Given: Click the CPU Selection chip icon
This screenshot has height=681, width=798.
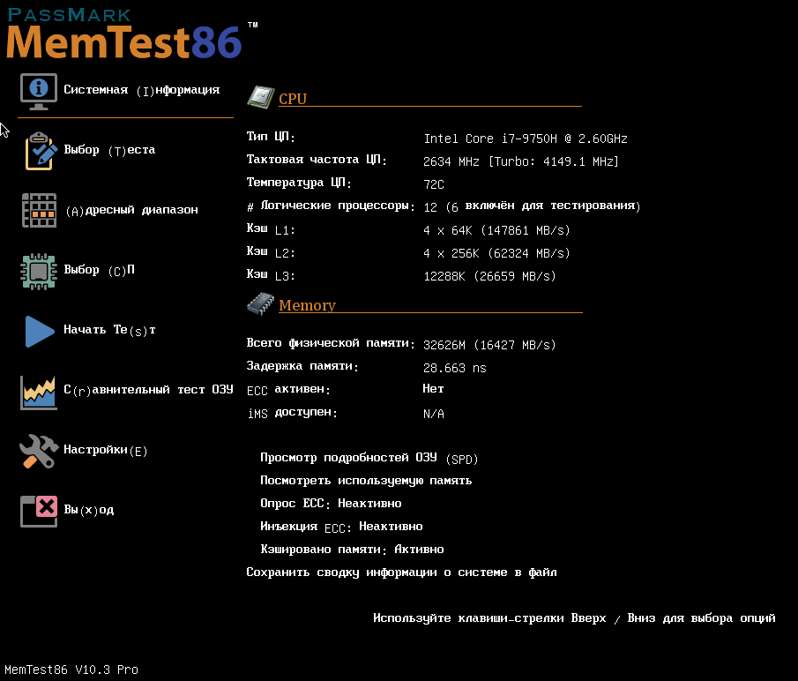Looking at the screenshot, I should tap(39, 272).
